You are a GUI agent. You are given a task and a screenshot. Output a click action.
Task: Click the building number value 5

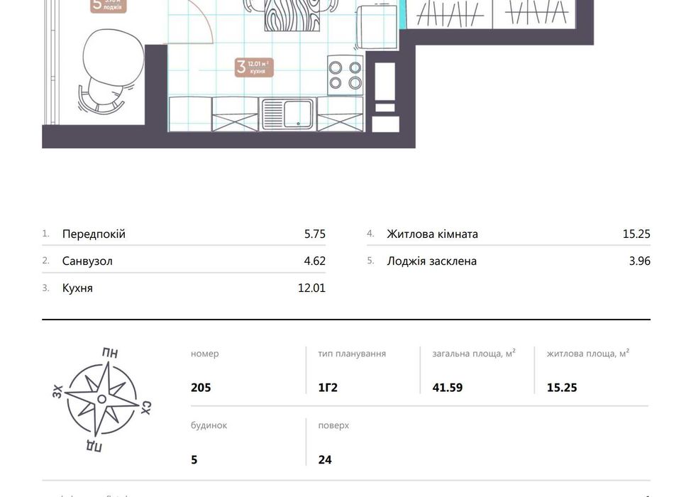point(194,459)
